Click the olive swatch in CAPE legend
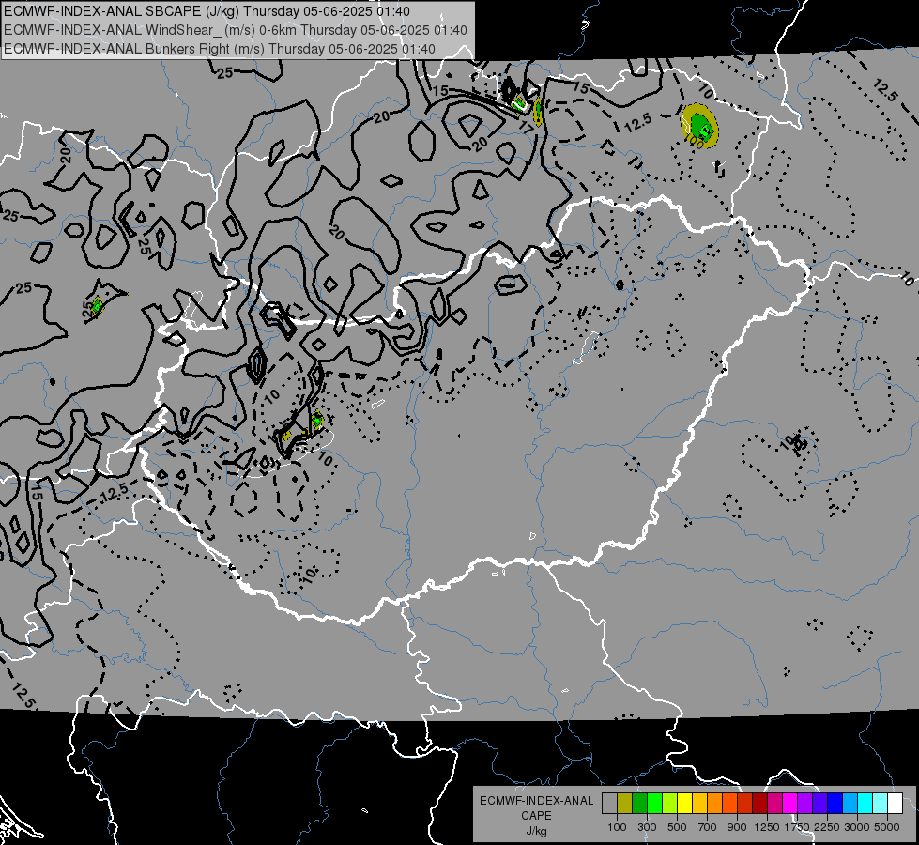 (625, 804)
